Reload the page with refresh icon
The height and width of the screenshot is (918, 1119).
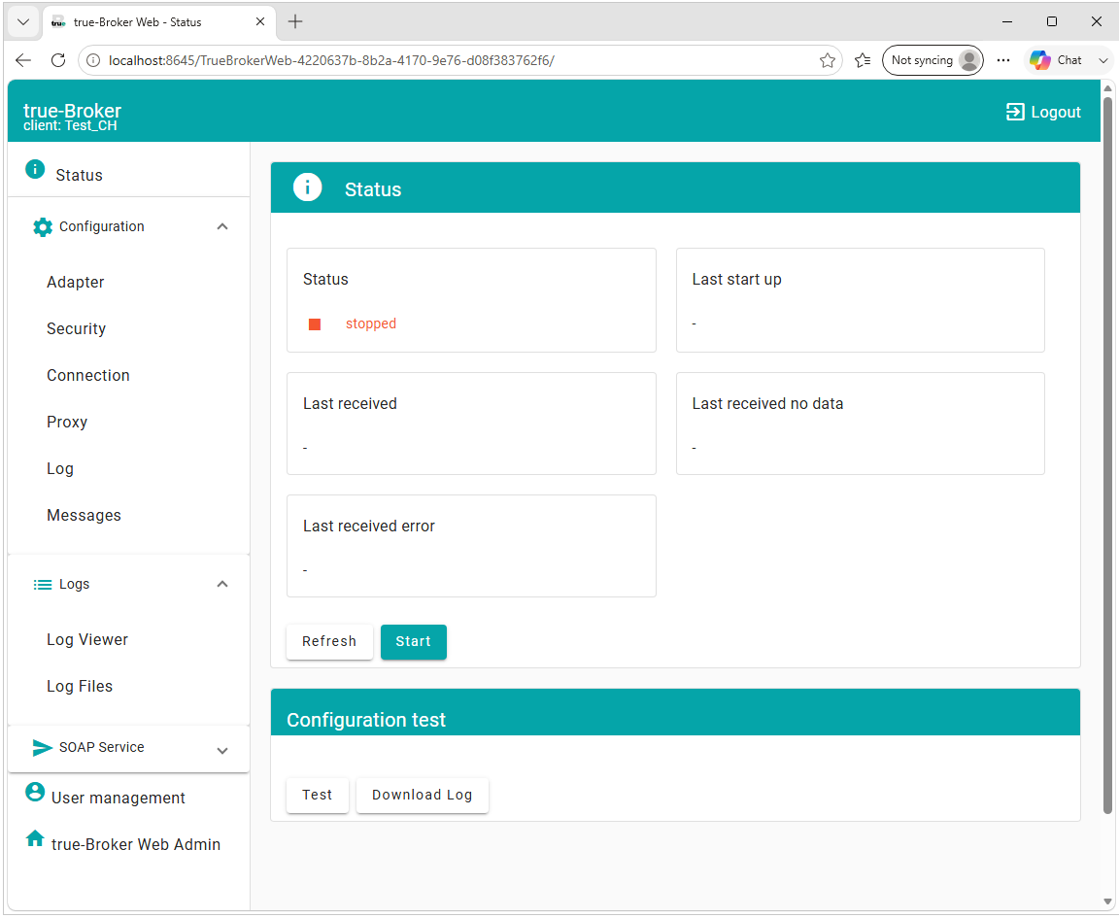tap(58, 60)
